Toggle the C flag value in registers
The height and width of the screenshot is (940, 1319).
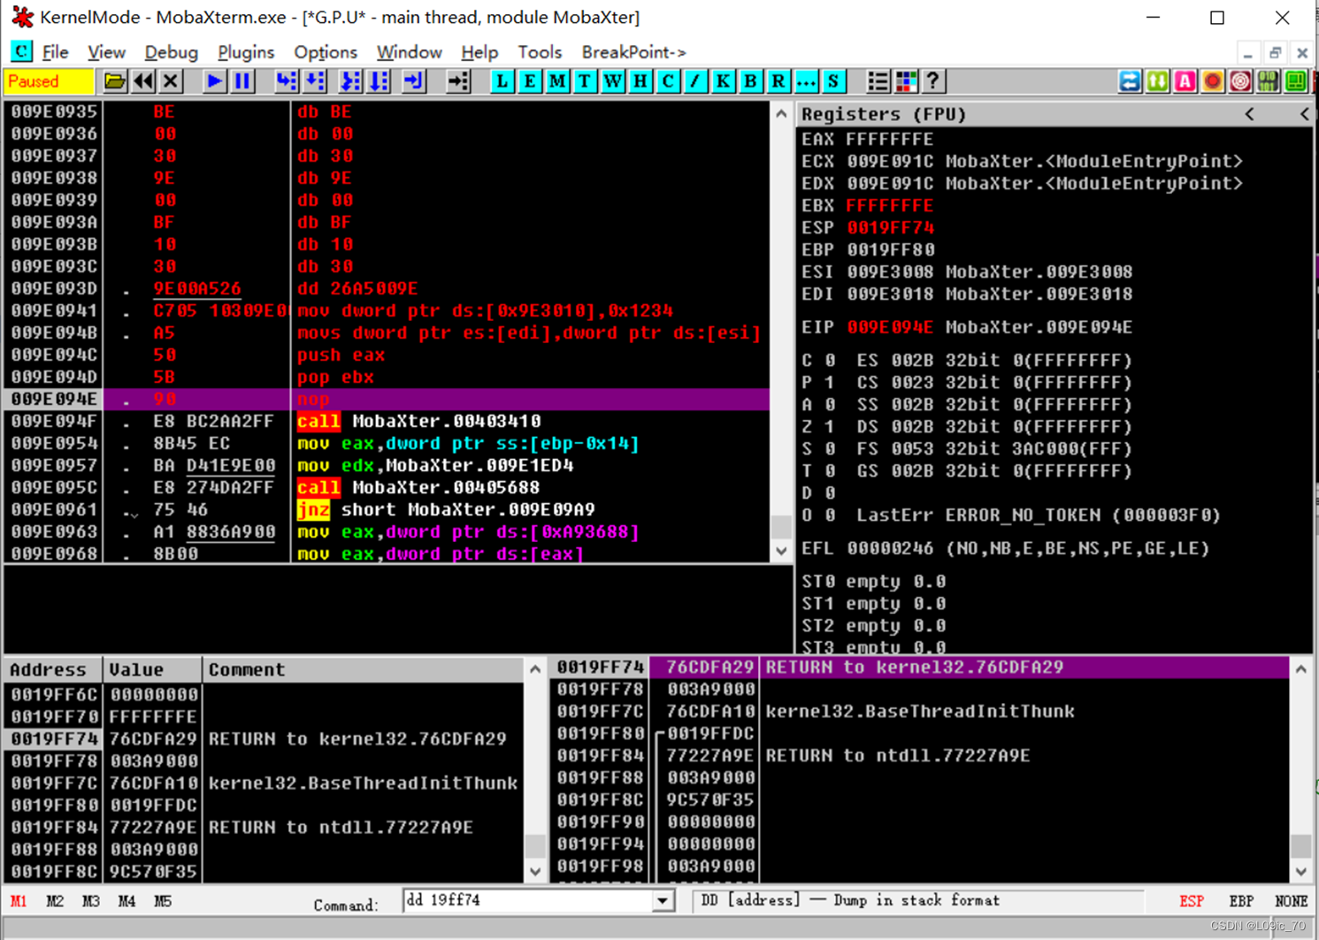(x=830, y=360)
